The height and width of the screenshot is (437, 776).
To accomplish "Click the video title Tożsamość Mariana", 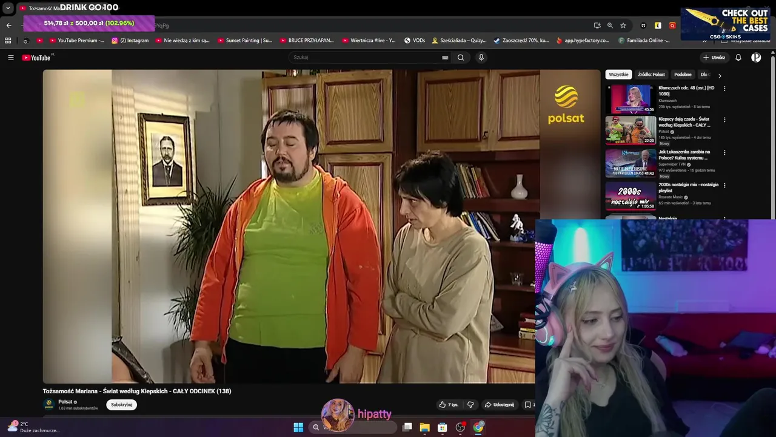I will click(137, 391).
